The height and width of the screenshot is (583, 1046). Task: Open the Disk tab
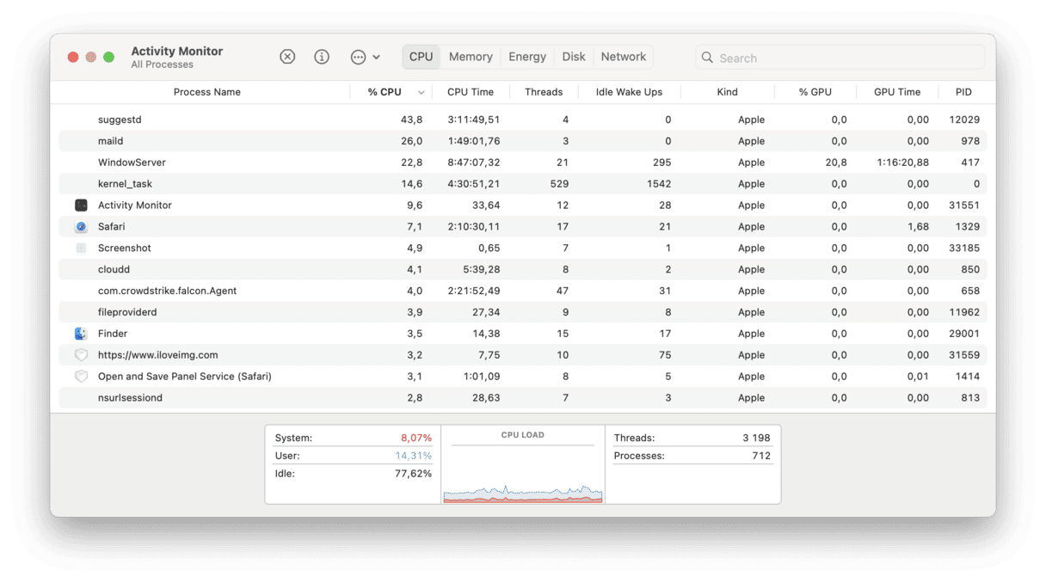point(574,57)
